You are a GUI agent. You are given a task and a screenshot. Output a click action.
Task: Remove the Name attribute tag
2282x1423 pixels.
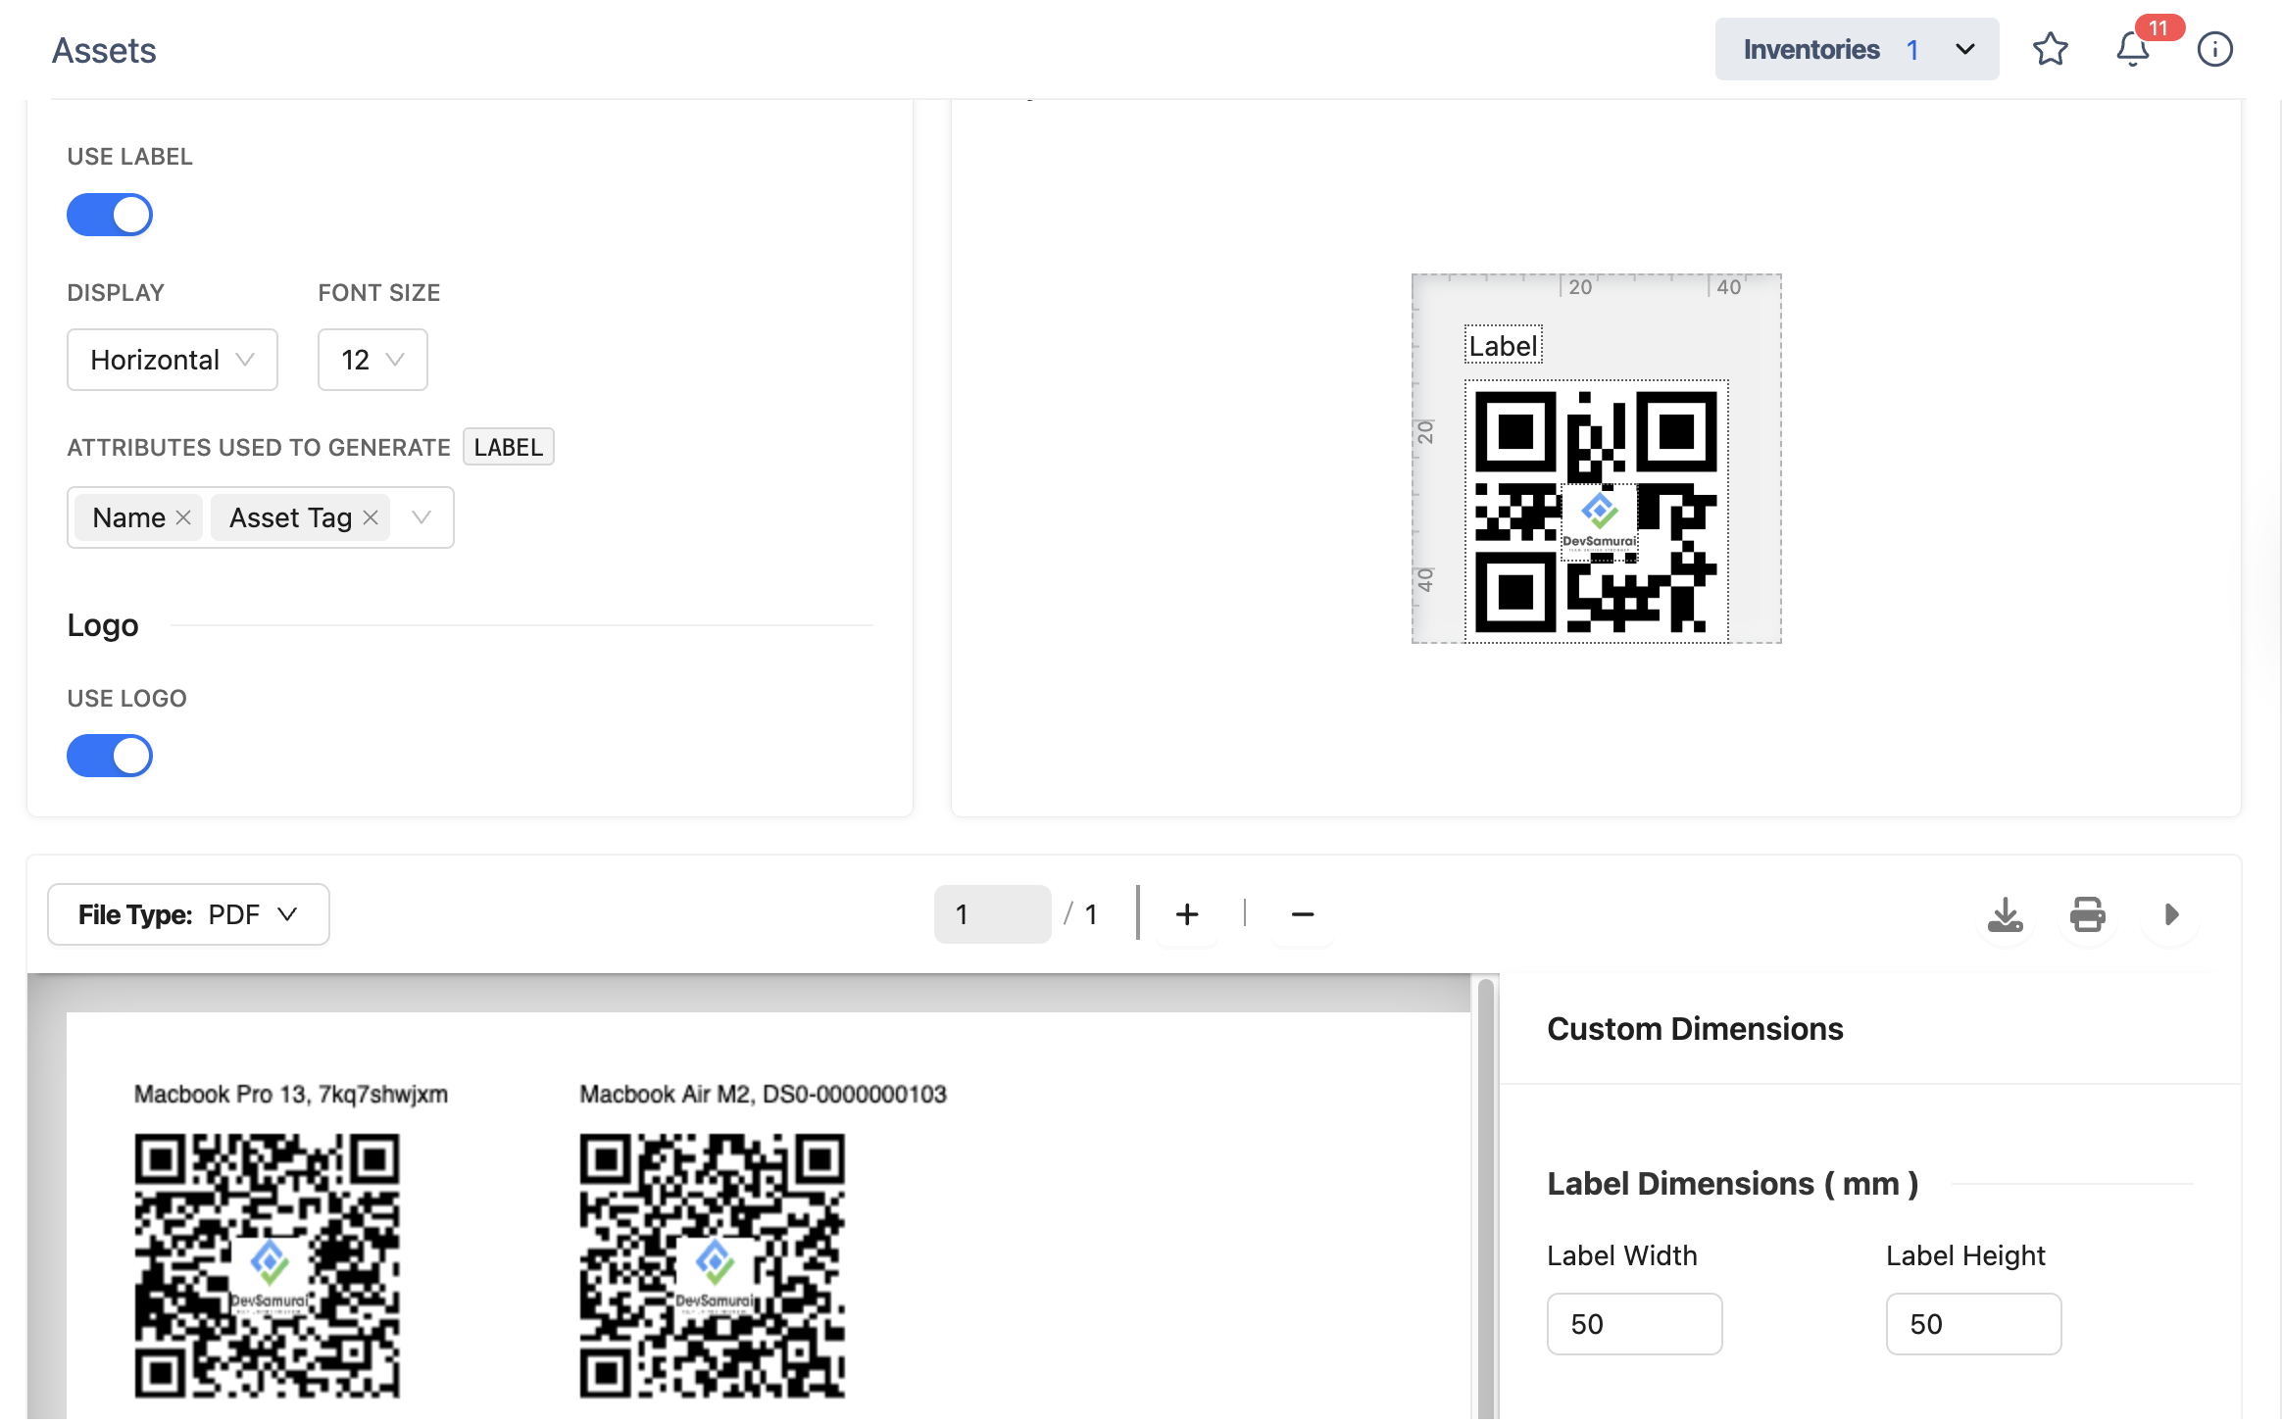[x=183, y=517]
